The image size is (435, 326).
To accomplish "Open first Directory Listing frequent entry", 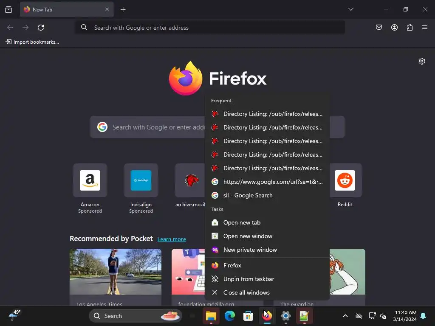I will pyautogui.click(x=267, y=114).
